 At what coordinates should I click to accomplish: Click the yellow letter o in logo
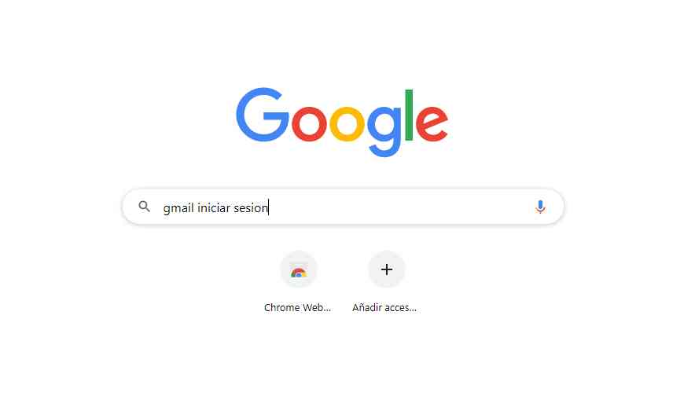click(x=347, y=123)
